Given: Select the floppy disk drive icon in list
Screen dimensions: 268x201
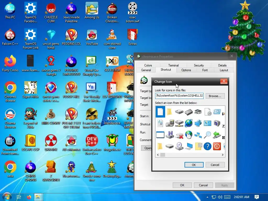Looking at the screenshot, I should tap(170, 135).
